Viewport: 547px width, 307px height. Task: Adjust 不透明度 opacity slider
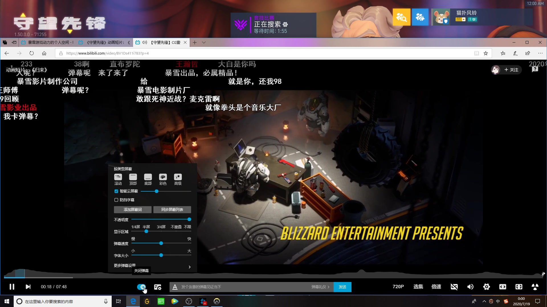(189, 219)
